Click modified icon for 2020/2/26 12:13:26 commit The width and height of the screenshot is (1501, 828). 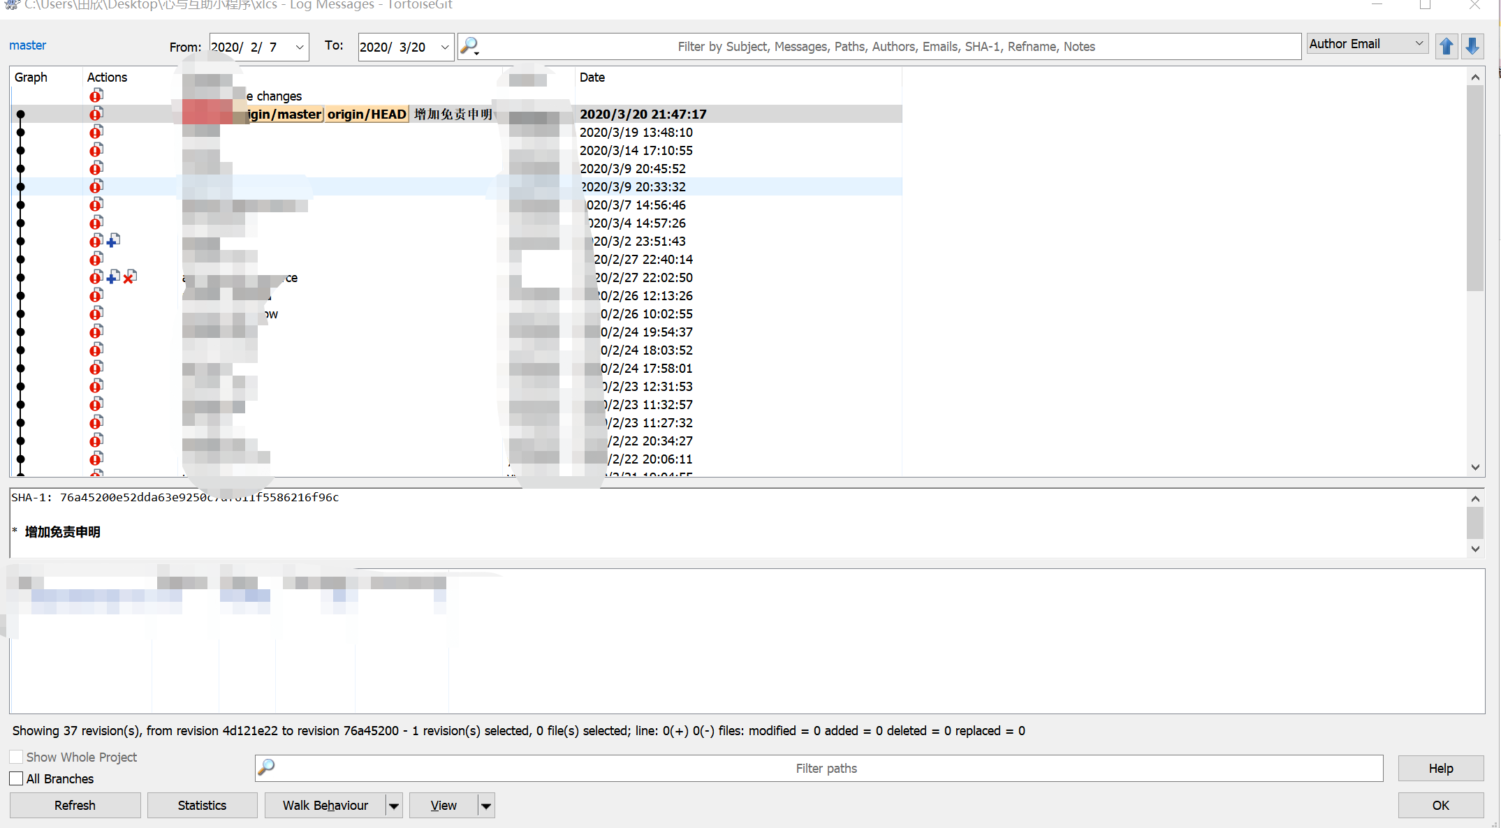coord(96,295)
